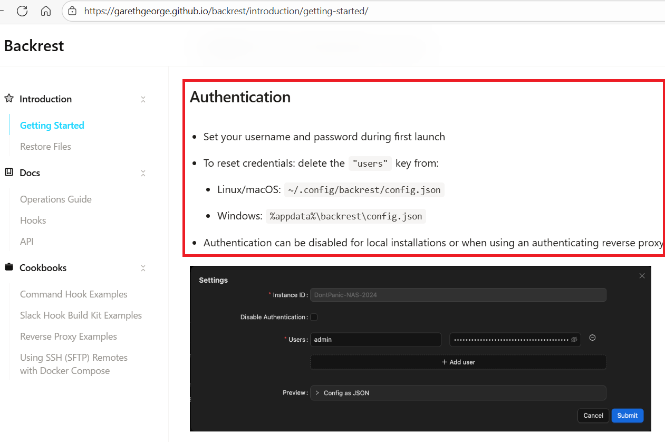Click the Cookbooks folder icon
Image resolution: width=665 pixels, height=442 pixels.
click(x=9, y=267)
